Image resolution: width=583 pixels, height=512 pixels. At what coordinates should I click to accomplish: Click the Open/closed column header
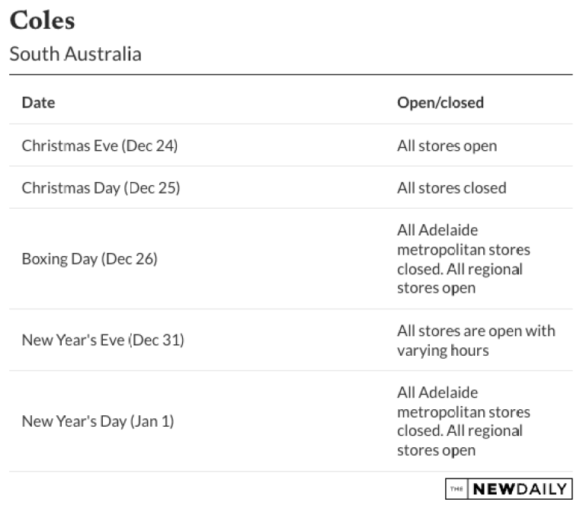[x=440, y=103]
